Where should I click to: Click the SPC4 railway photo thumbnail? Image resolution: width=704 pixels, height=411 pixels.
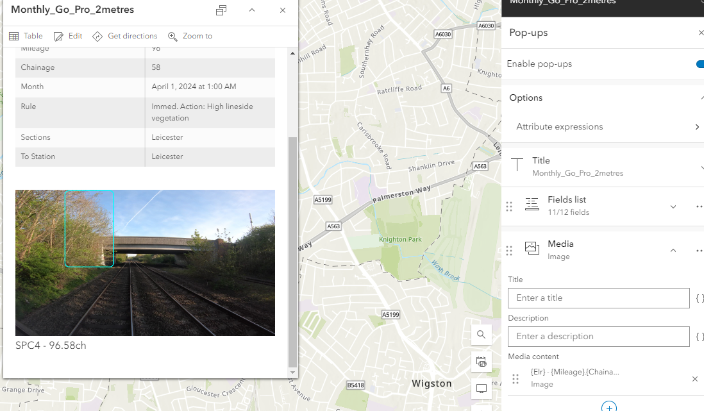145,262
